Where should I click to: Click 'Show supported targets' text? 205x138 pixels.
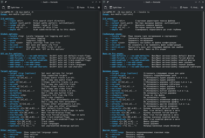coord(54,75)
